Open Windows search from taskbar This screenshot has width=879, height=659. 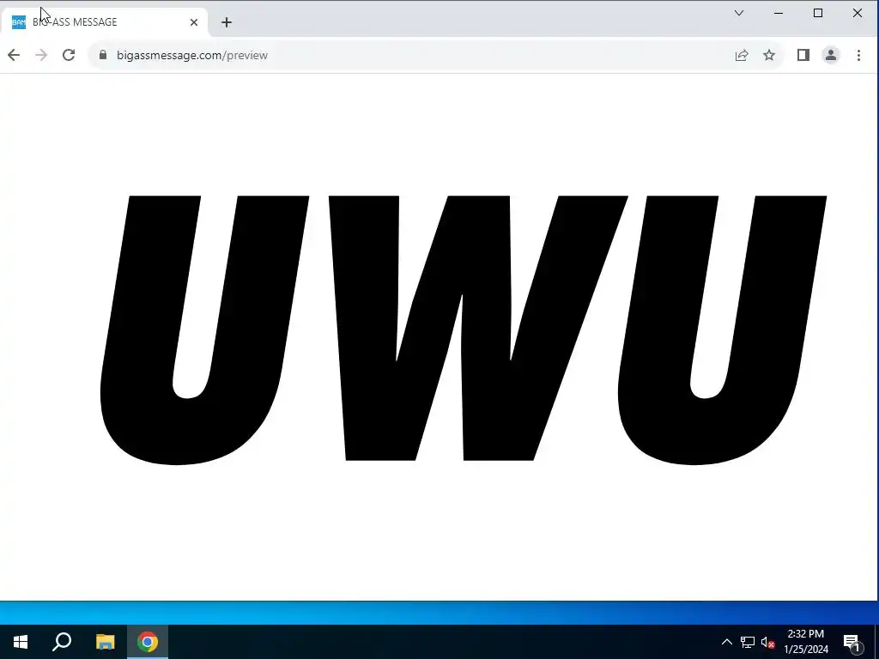62,642
